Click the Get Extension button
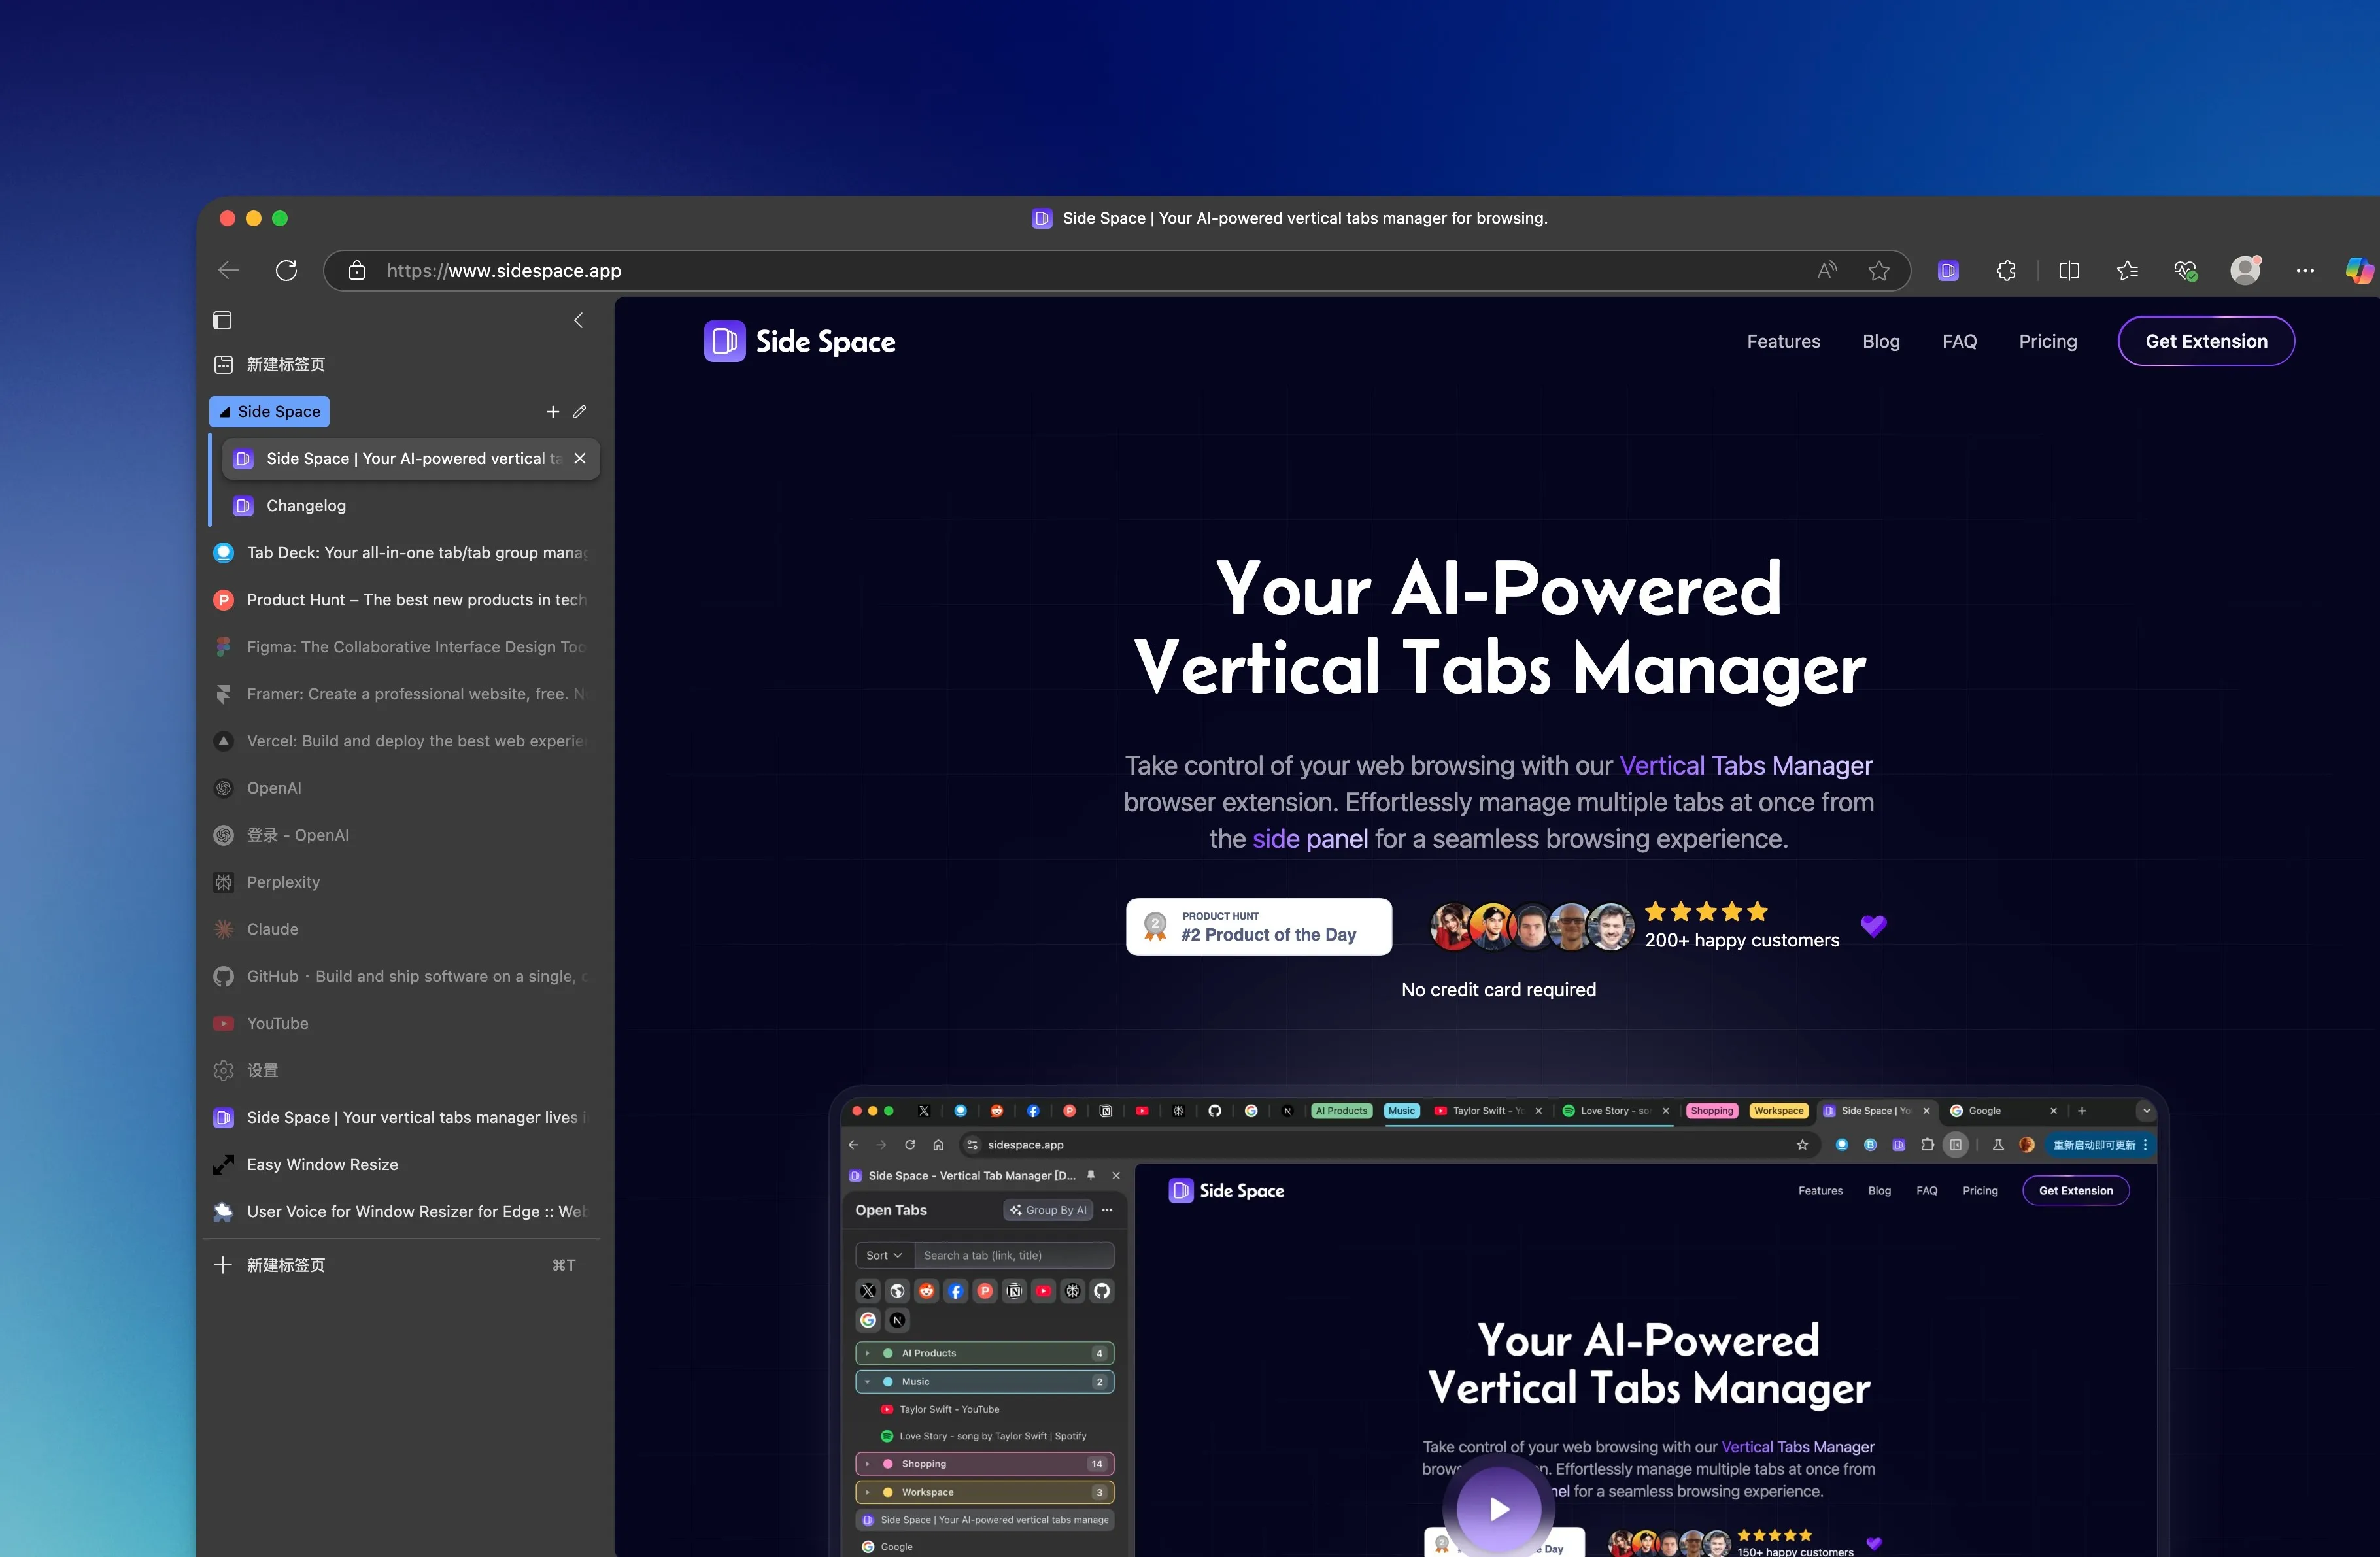 point(2205,342)
